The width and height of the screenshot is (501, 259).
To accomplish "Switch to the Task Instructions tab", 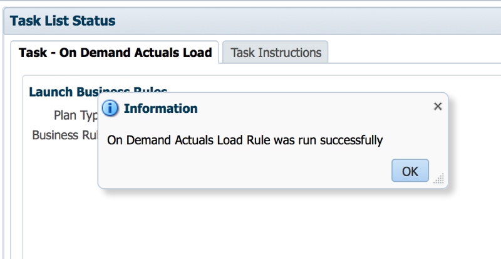I will (x=276, y=53).
